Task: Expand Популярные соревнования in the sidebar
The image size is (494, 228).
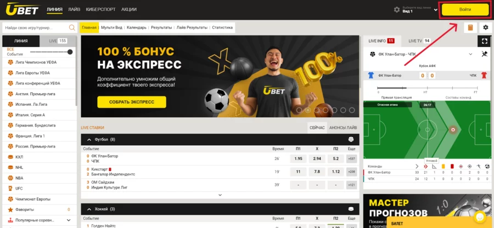Action: 69,220
